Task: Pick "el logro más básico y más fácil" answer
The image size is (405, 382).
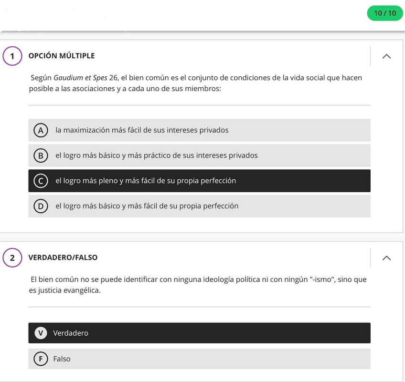Action: tap(147, 206)
